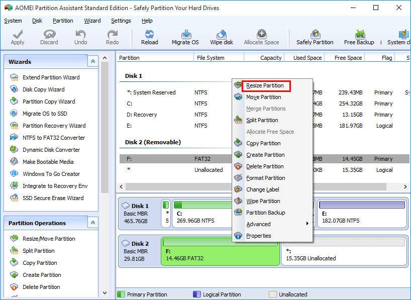Select Make Bootable Media
Image resolution: width=411 pixels, height=300 pixels.
(x=42, y=162)
